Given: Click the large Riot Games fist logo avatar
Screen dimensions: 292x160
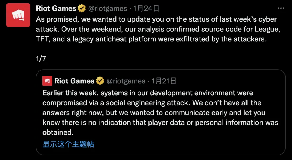Looking at the screenshot, I should [18, 15].
